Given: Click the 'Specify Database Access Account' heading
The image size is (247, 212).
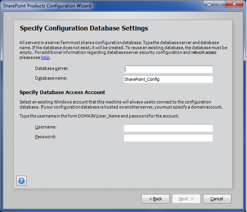Looking at the screenshot, I should (62, 93).
